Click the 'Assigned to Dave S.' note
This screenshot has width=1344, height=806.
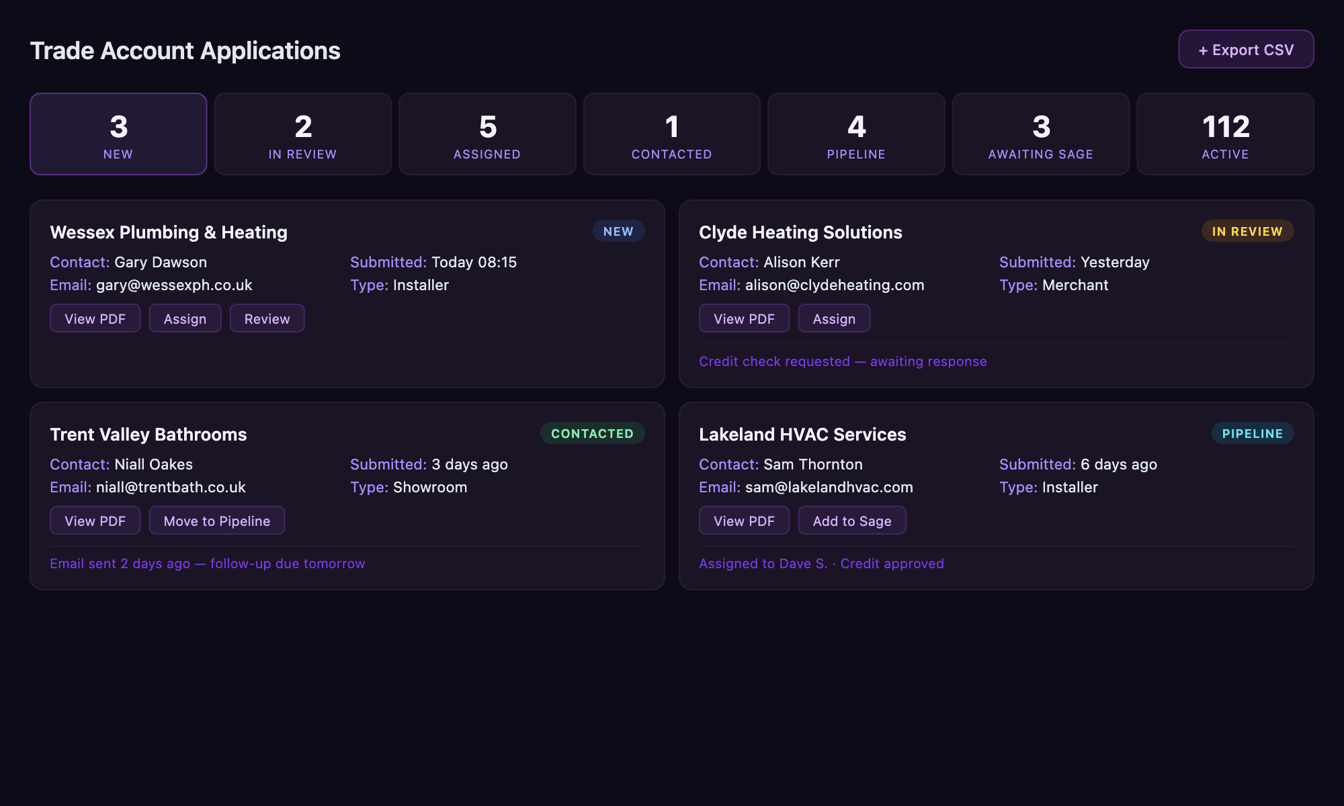[821, 564]
